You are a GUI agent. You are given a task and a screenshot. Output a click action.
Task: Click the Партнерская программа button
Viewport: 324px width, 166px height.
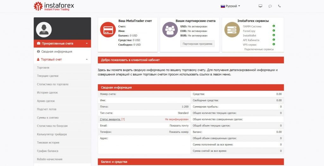(x=197, y=44)
